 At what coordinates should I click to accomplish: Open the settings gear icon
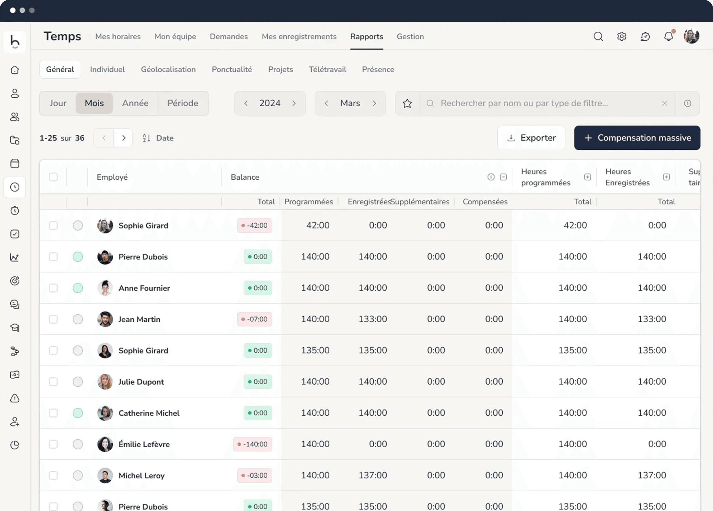[621, 37]
